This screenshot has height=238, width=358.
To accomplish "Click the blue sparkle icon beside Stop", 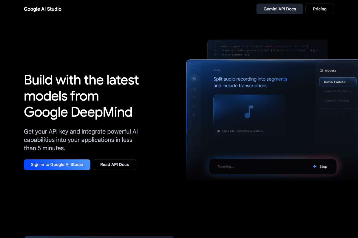I will pyautogui.click(x=314, y=167).
